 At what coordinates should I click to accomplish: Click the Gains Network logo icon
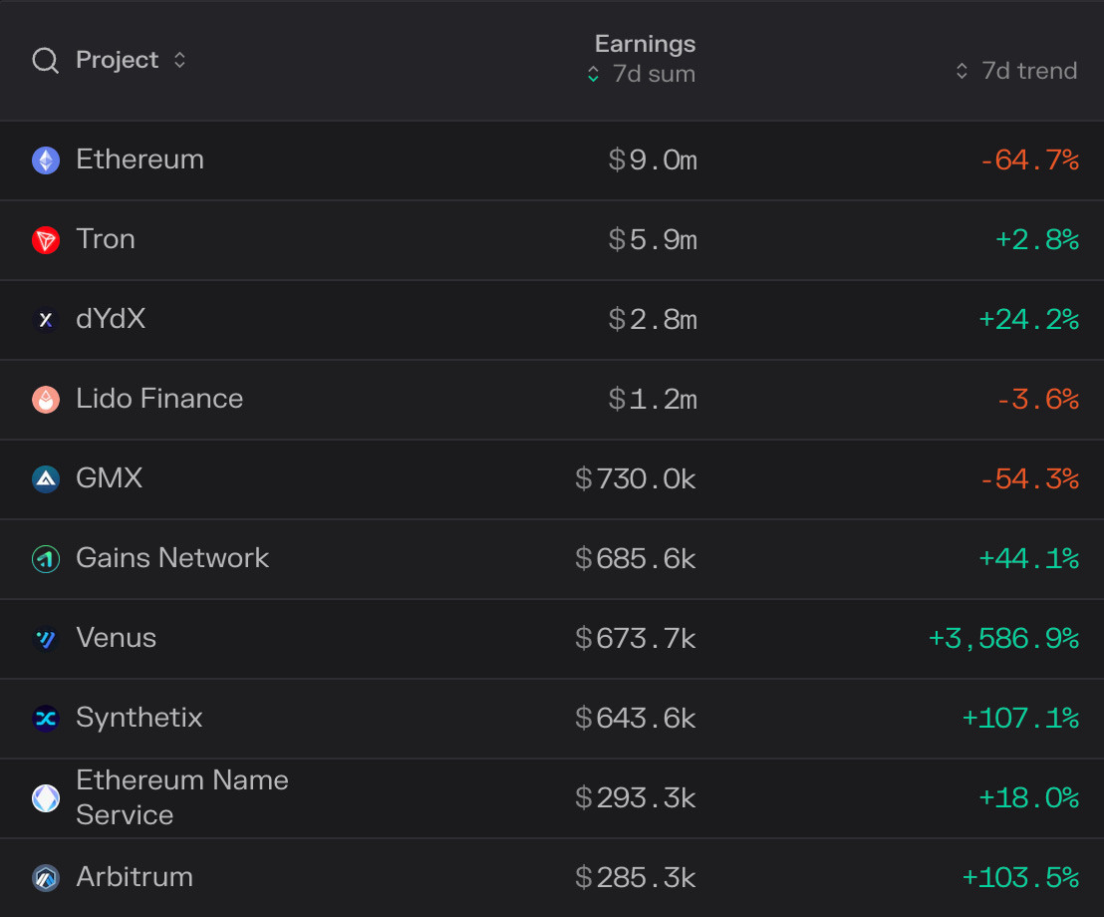point(46,559)
